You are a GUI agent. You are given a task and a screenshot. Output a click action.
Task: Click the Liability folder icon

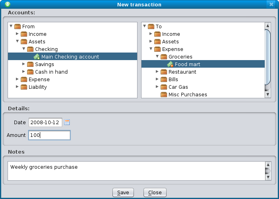(24, 87)
